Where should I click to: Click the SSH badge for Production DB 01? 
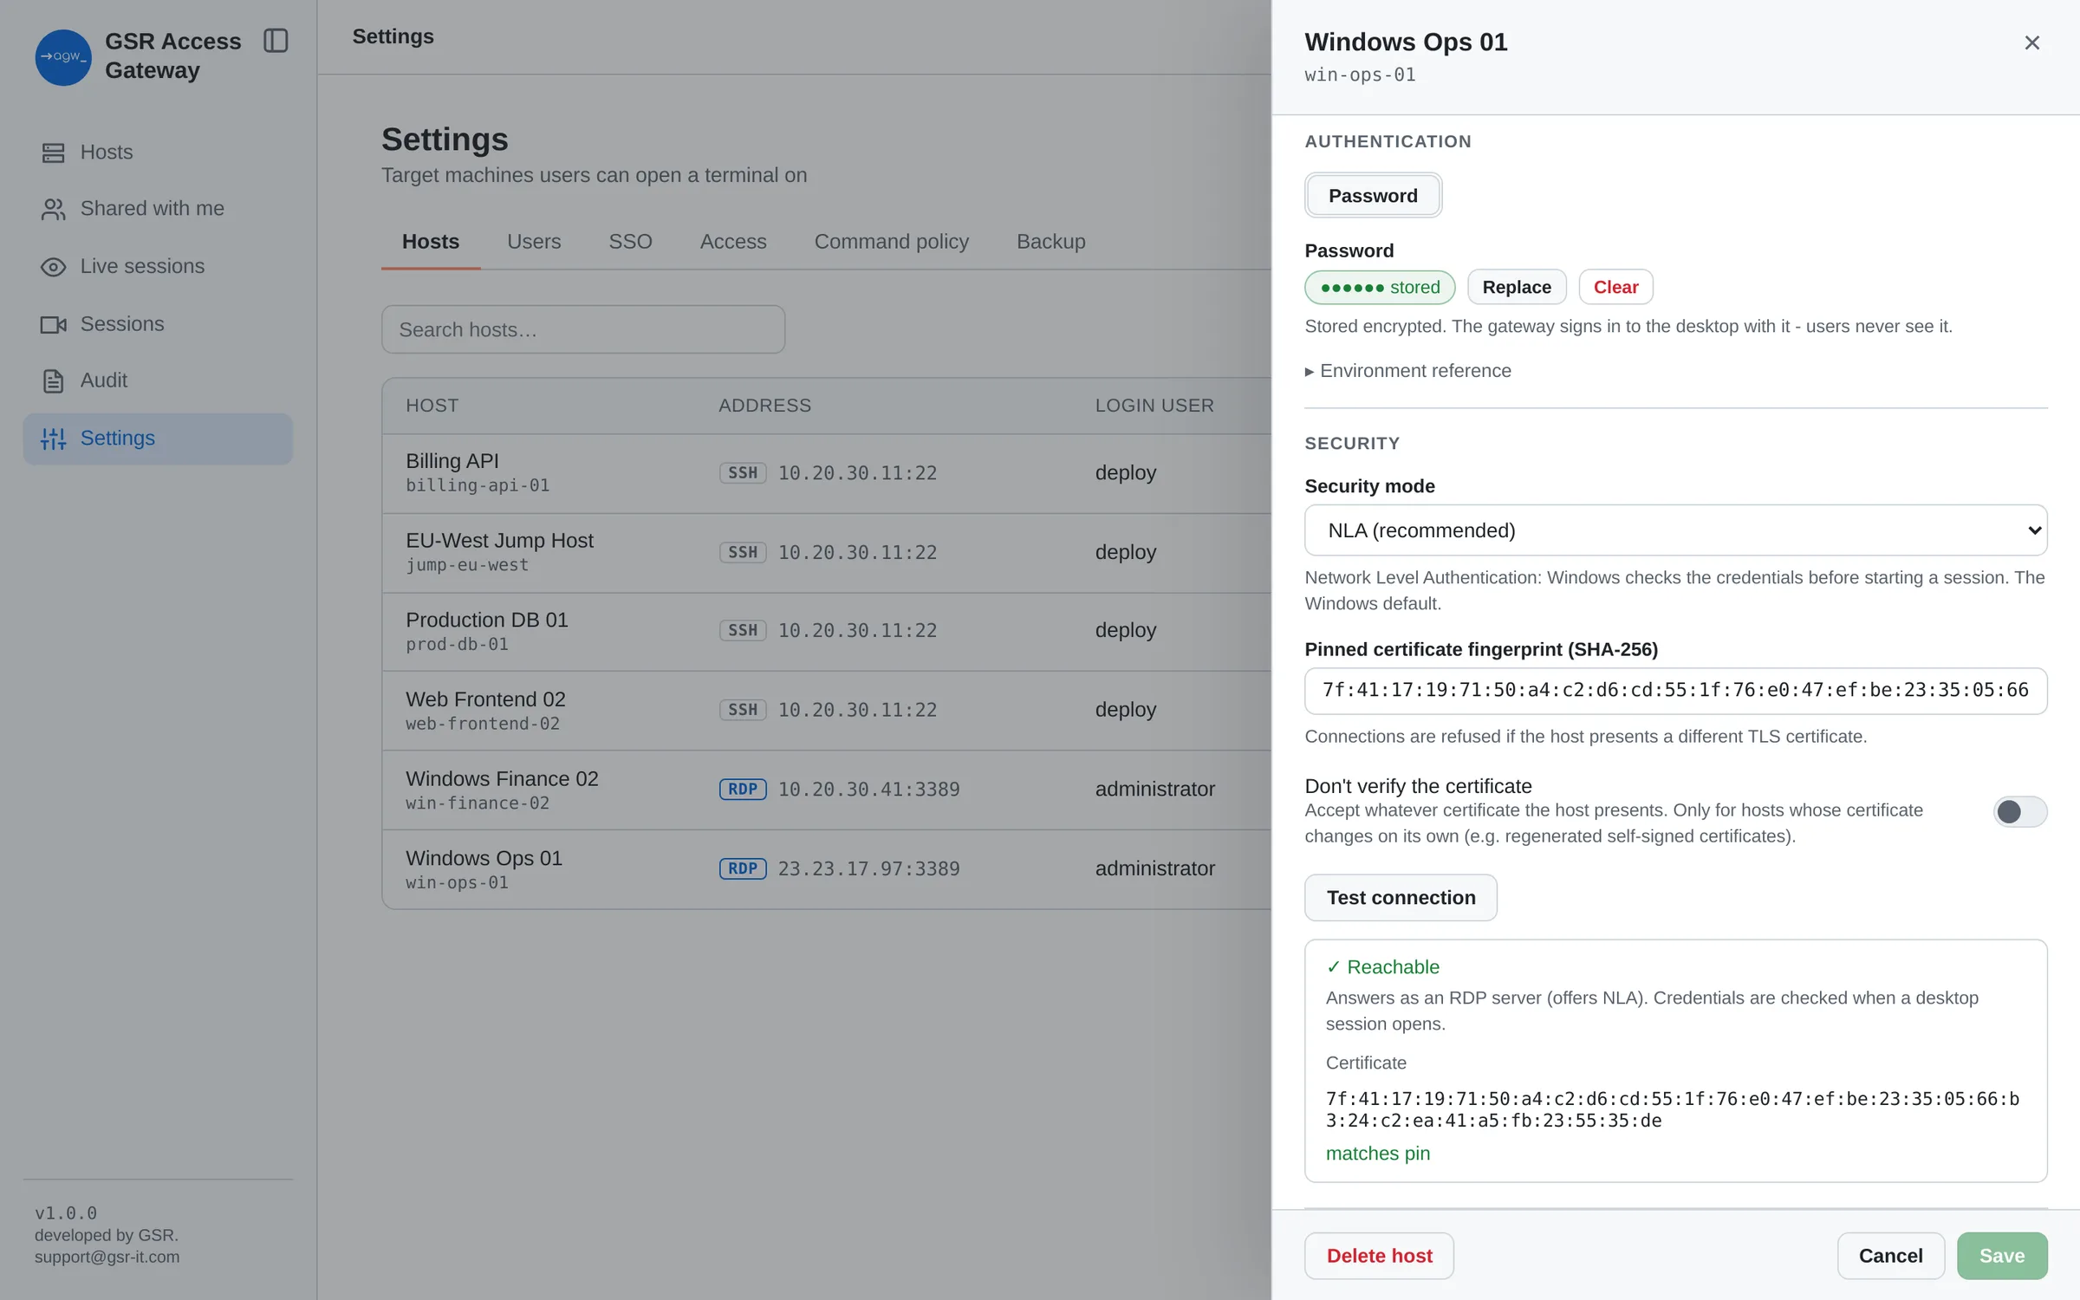point(743,630)
